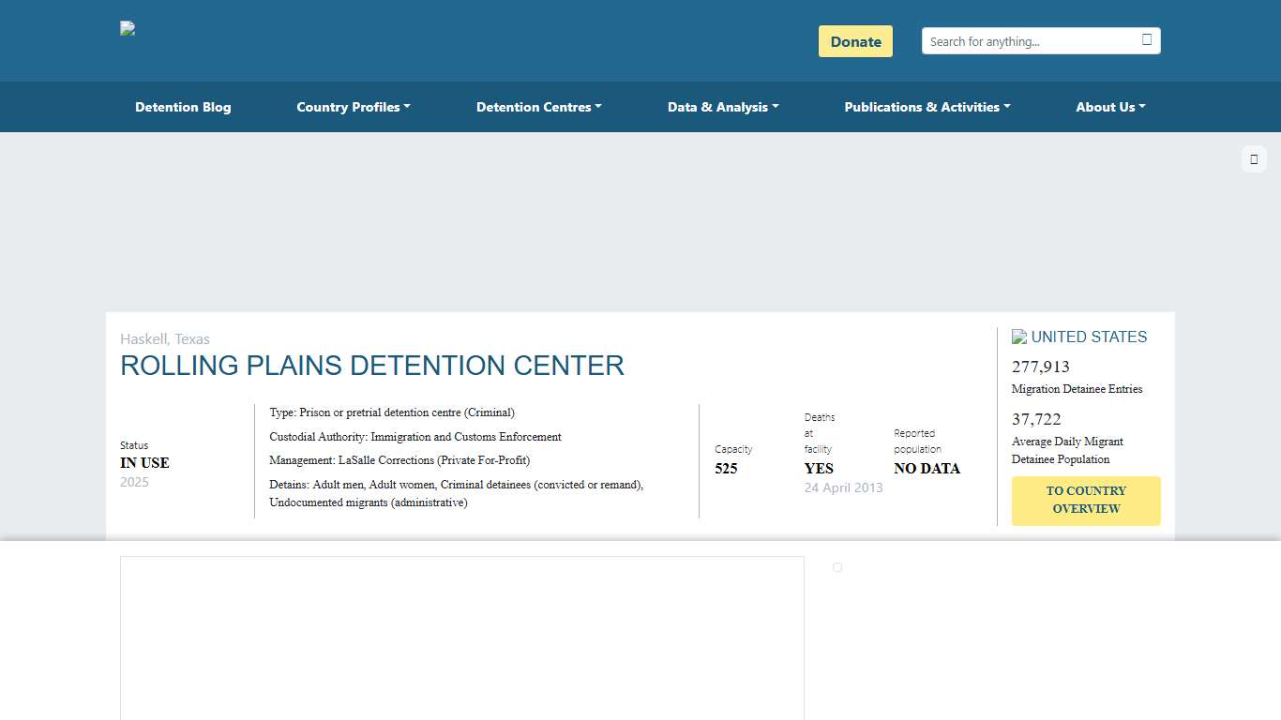Open the Detention Centres dropdown

[x=538, y=107]
